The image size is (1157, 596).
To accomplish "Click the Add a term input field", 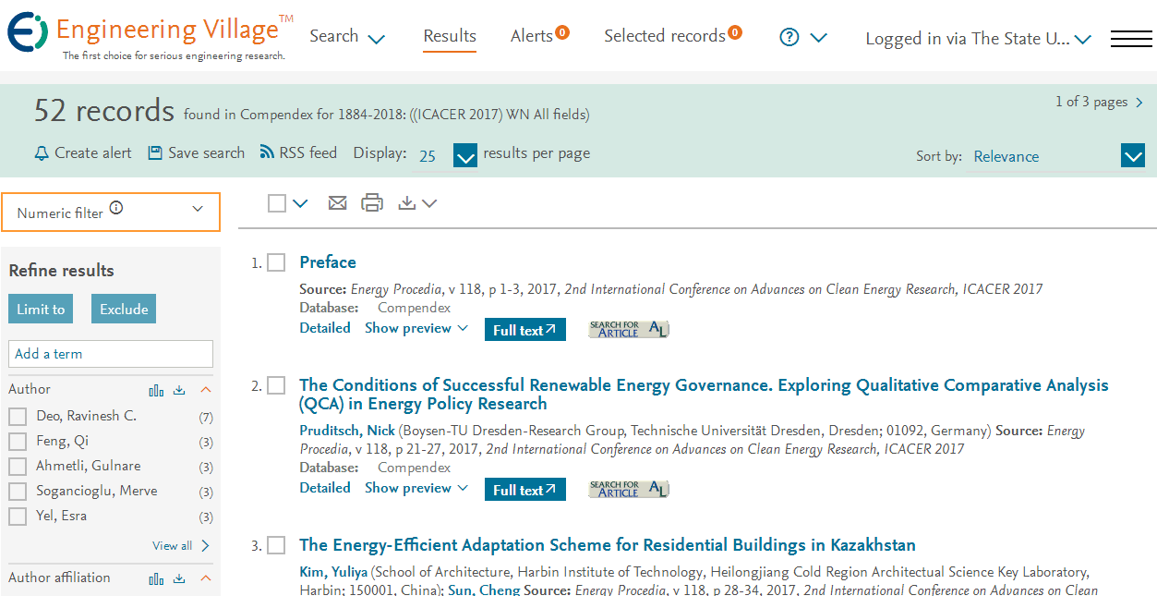I will coord(111,354).
